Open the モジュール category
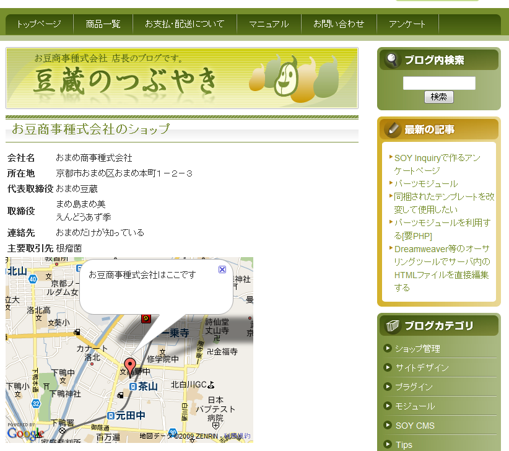Image resolution: width=509 pixels, height=451 pixels. tap(415, 406)
